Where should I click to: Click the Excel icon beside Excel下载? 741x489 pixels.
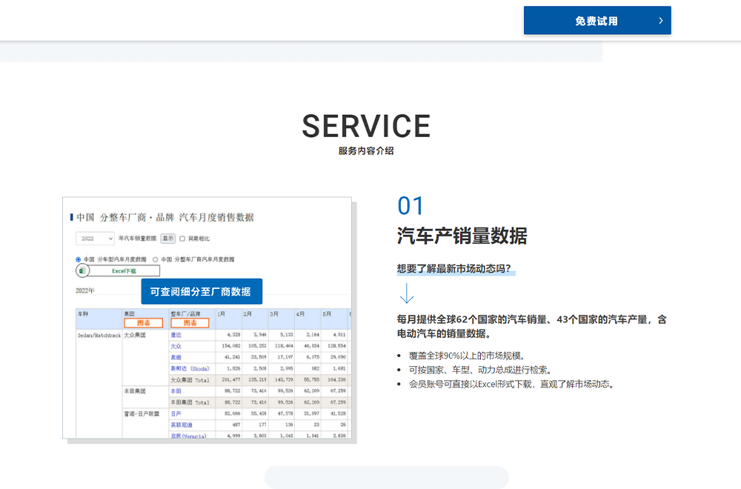coord(82,270)
